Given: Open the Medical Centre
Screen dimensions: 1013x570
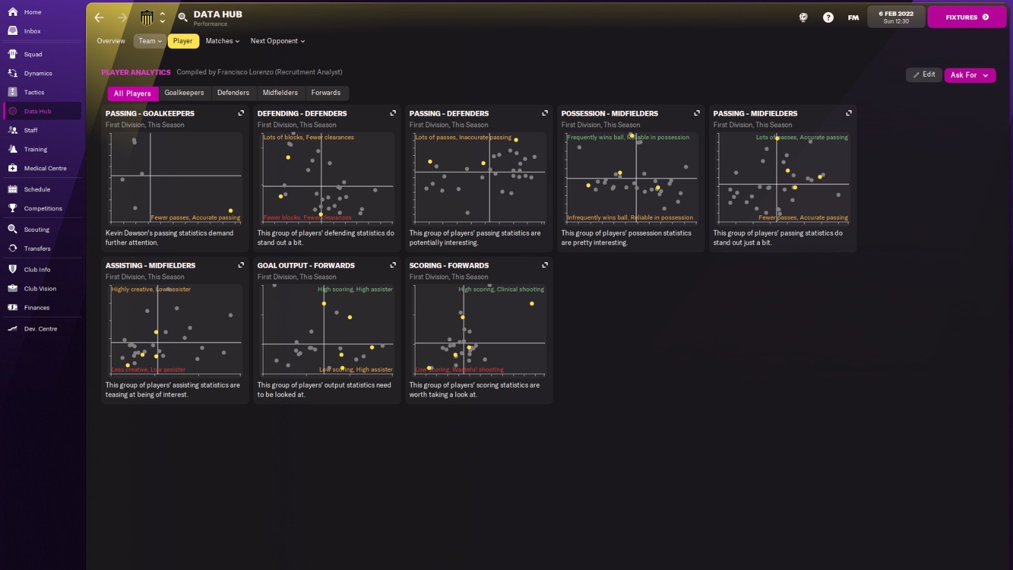Looking at the screenshot, I should (44, 168).
